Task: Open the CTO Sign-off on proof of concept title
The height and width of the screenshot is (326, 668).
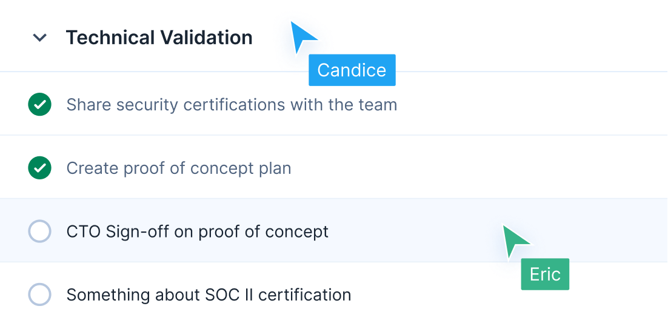Action: pyautogui.click(x=198, y=231)
